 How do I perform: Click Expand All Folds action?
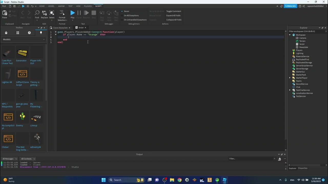point(173,16)
